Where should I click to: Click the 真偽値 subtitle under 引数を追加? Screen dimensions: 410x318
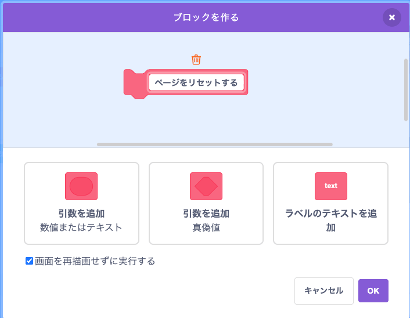pos(206,227)
